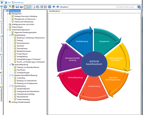Click the document attachment clip icon
The width and height of the screenshot is (143, 115).
click(33, 7)
